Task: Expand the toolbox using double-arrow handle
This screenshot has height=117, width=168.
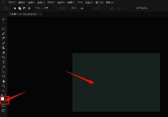Action: 2,13
